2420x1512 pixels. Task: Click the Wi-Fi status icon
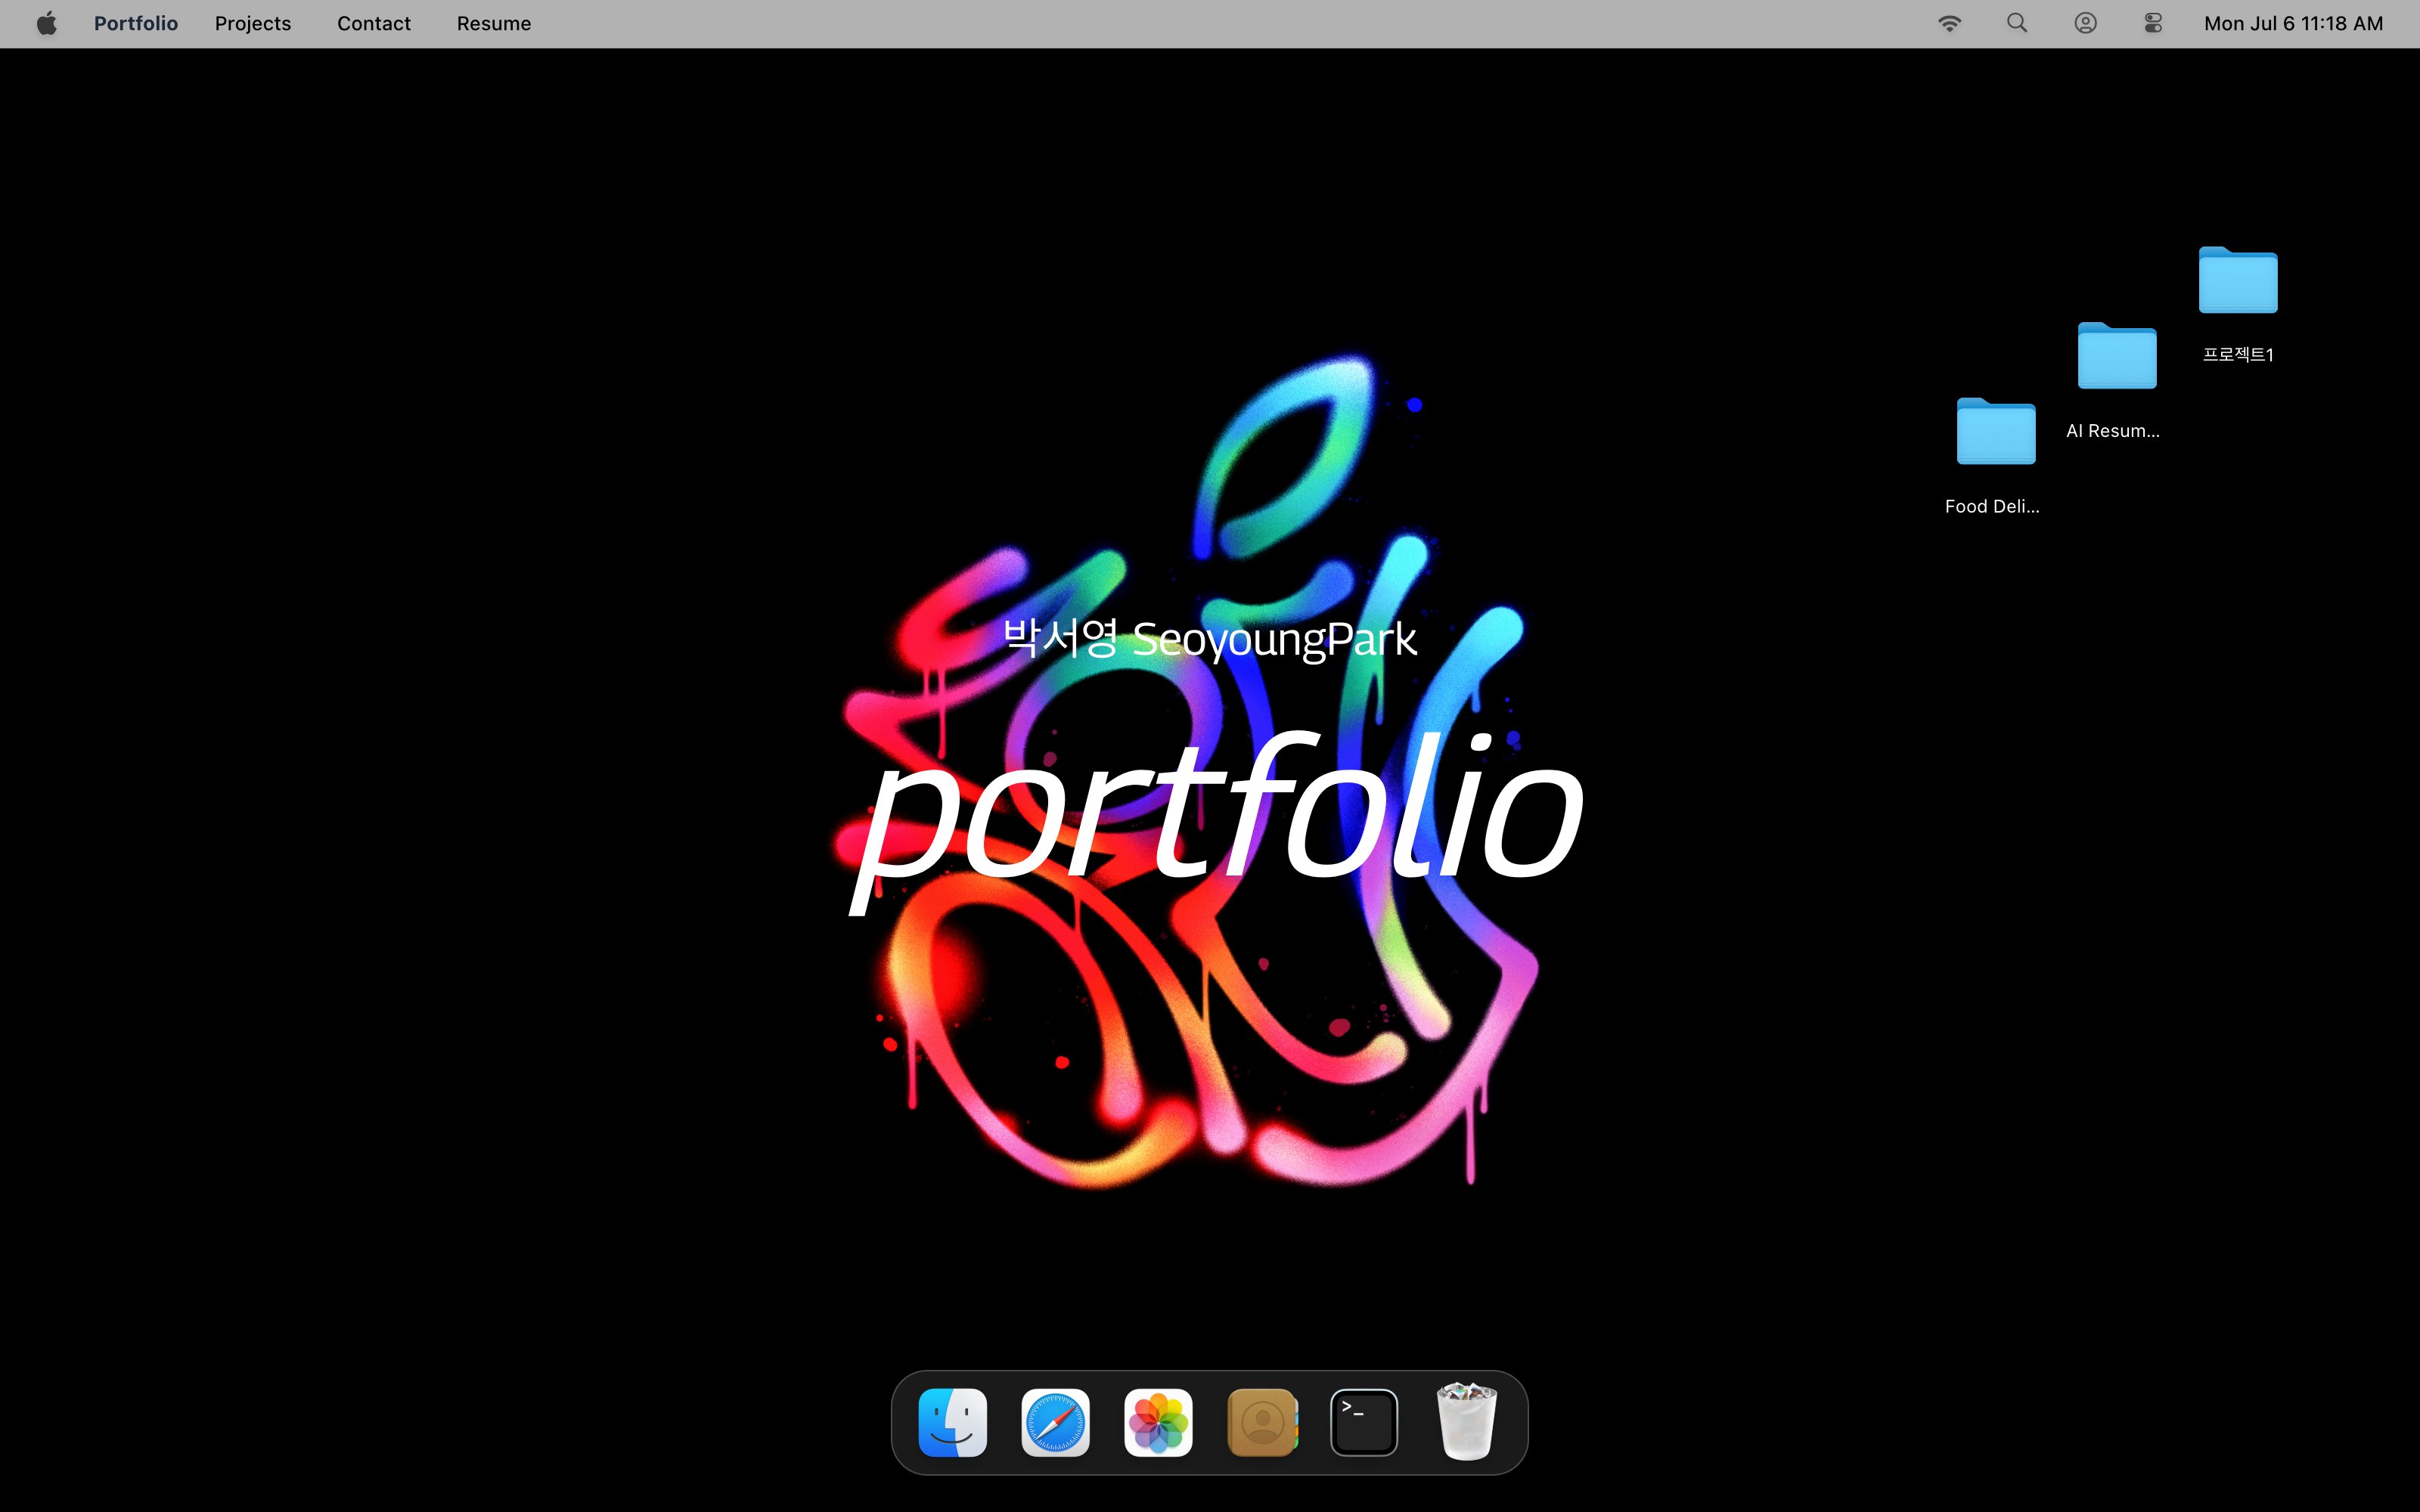click(1949, 23)
